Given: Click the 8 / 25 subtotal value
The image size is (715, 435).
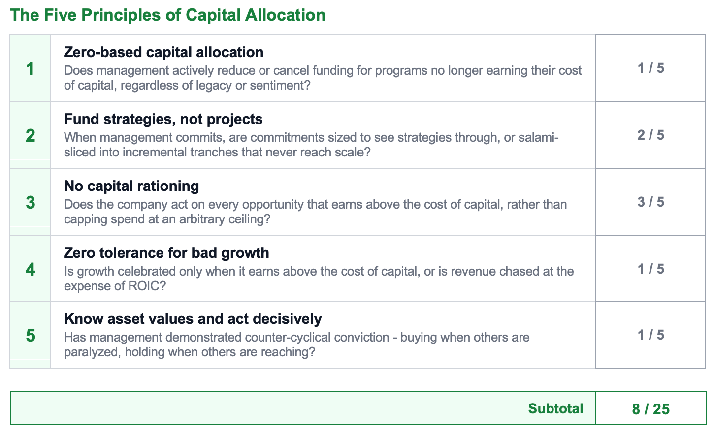Looking at the screenshot, I should pos(650,408).
